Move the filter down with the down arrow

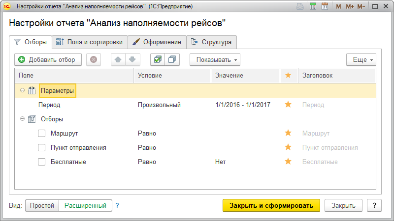tap(132, 60)
